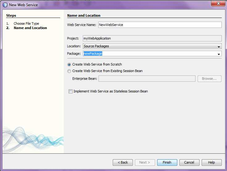Click the Finish button
Viewport: 227px width, 171px height.
click(167, 162)
